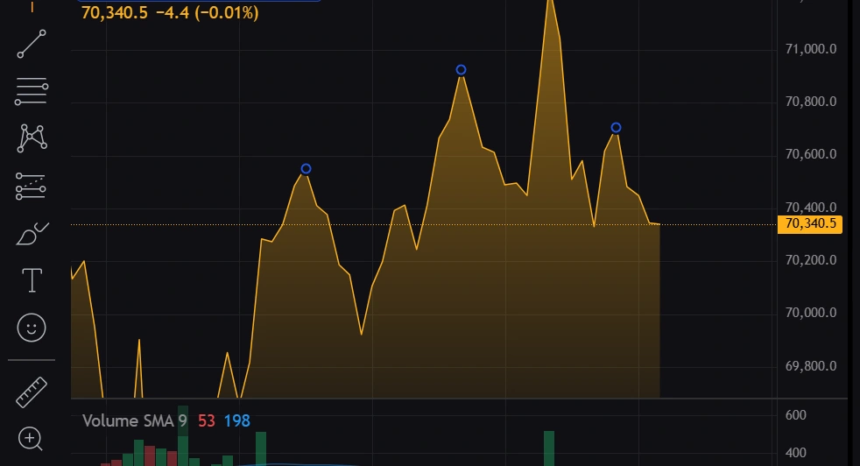The width and height of the screenshot is (860, 466).
Task: Click the blue 198 SMA value
Action: click(x=236, y=421)
